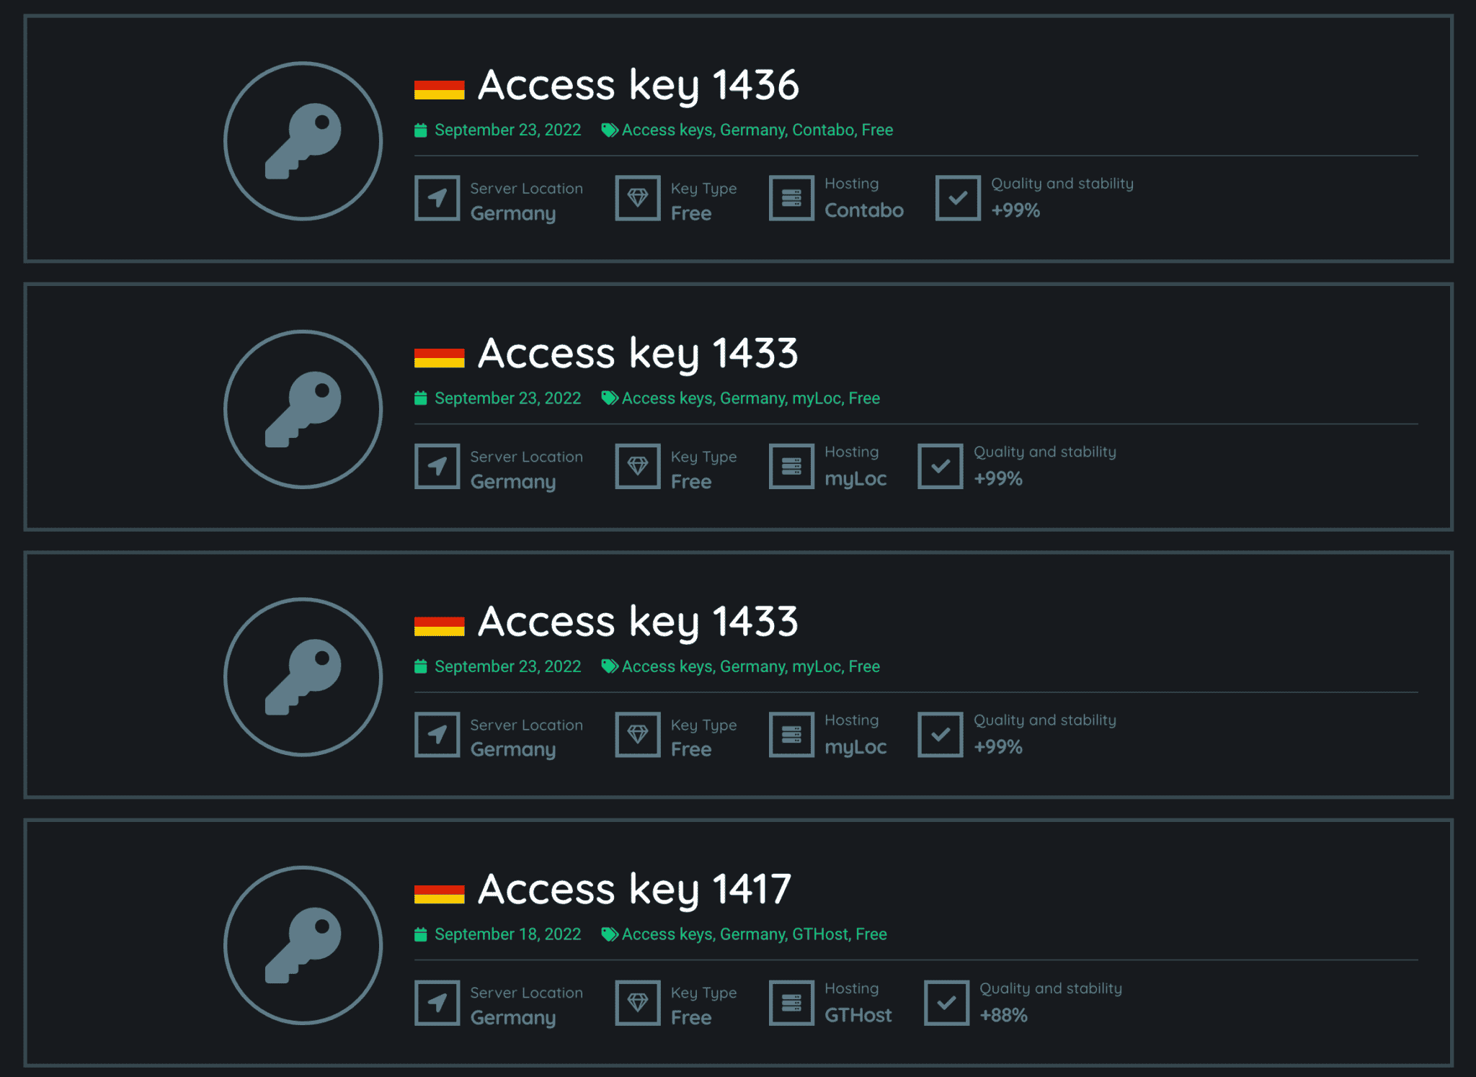
Task: Click the Server Location arrow icon in key 1436
Action: [437, 198]
